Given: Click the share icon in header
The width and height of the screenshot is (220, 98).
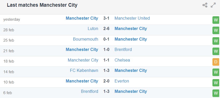Looking at the screenshot, I should 205,5.
